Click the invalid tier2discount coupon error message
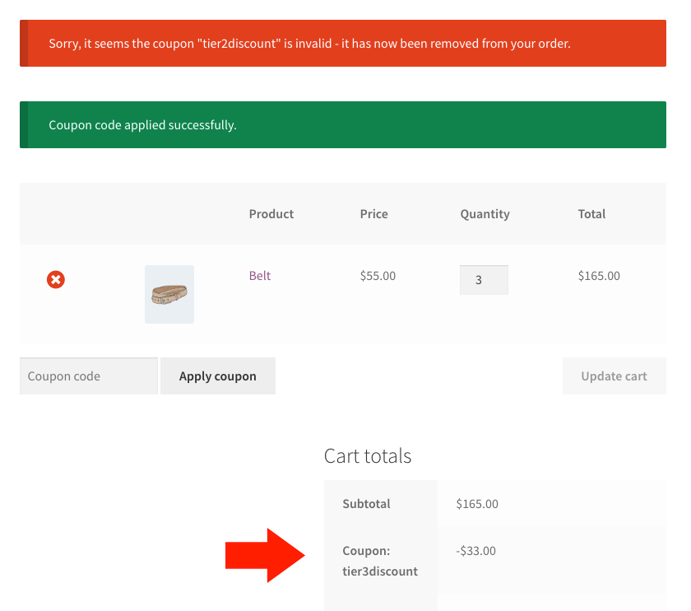The image size is (691, 611). click(x=343, y=44)
